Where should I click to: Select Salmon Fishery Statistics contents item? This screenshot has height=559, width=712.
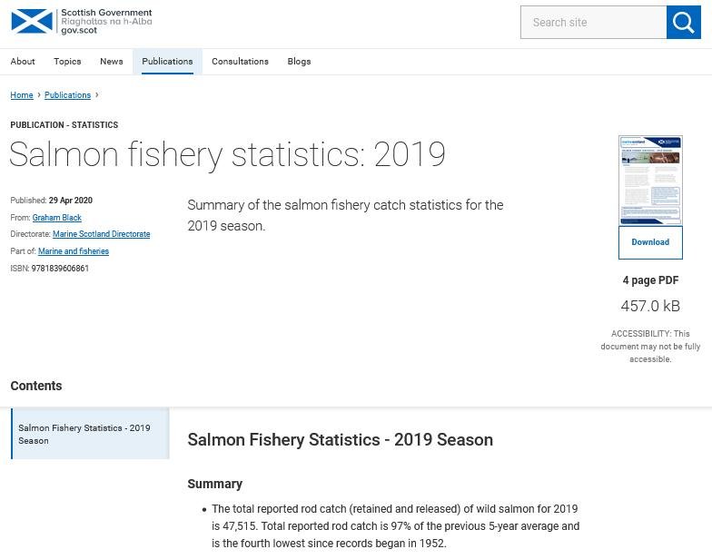tap(89, 434)
